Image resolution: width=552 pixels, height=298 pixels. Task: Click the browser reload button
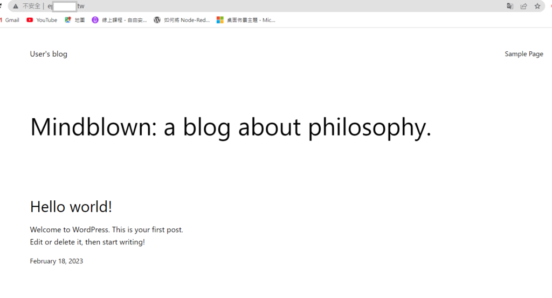pos(2,6)
